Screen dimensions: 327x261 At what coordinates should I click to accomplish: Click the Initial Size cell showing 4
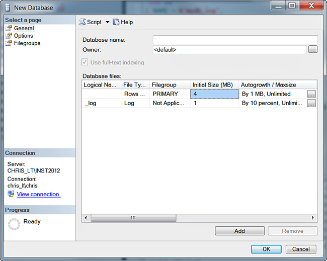pos(214,94)
